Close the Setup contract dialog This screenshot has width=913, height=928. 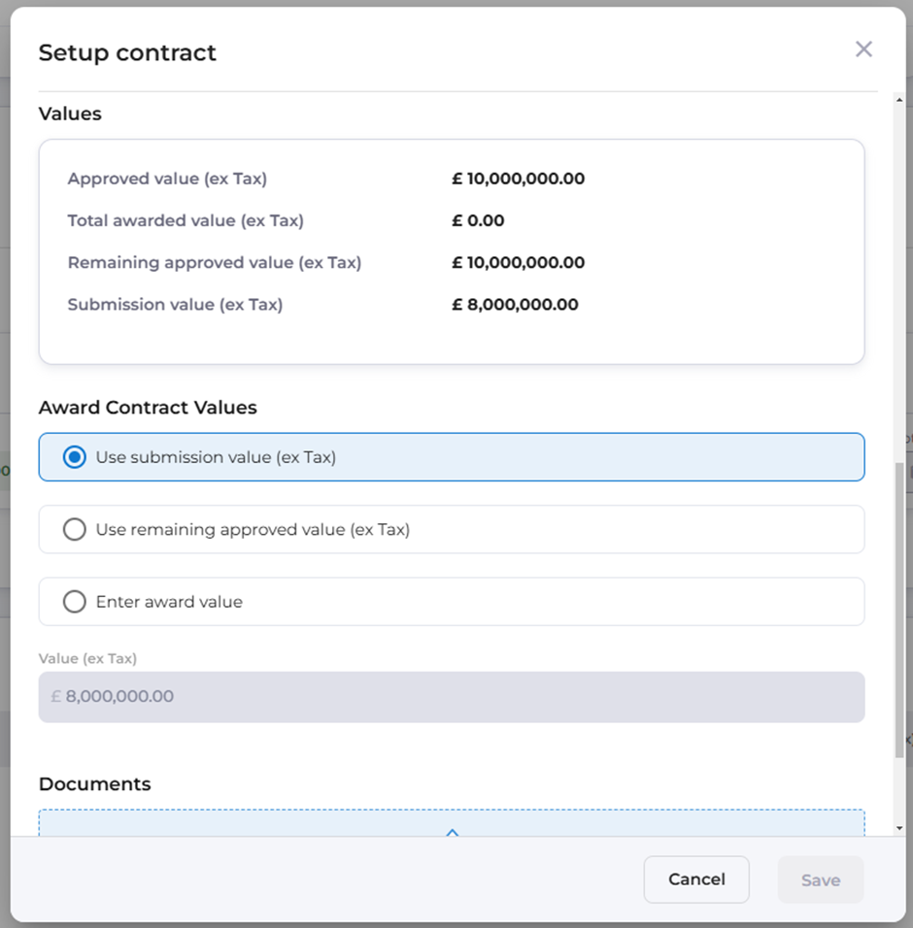click(x=863, y=50)
